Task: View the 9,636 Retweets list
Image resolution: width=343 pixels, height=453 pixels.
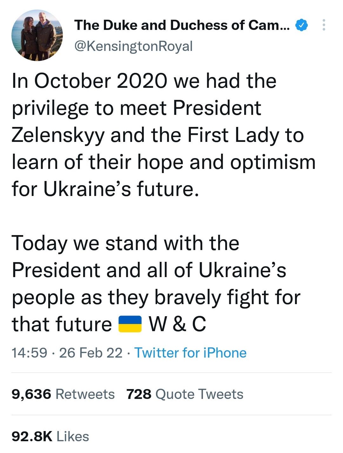Action: tap(63, 394)
